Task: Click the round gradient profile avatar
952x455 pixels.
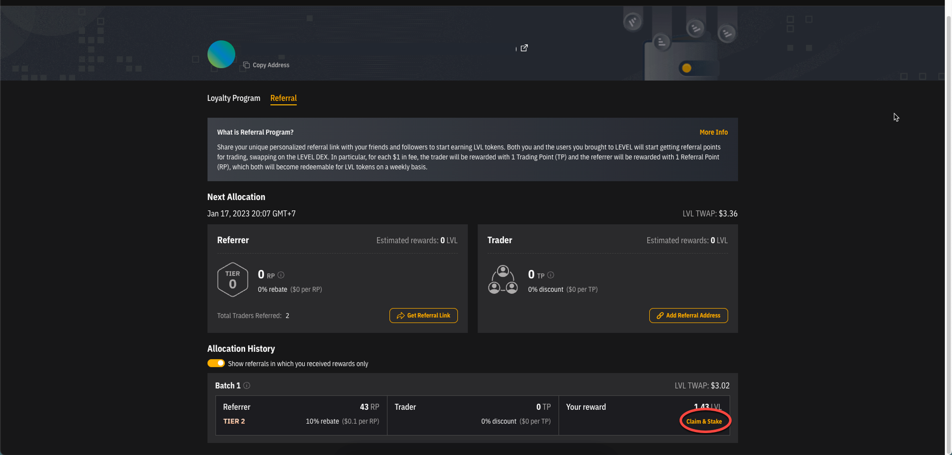Action: coord(221,54)
